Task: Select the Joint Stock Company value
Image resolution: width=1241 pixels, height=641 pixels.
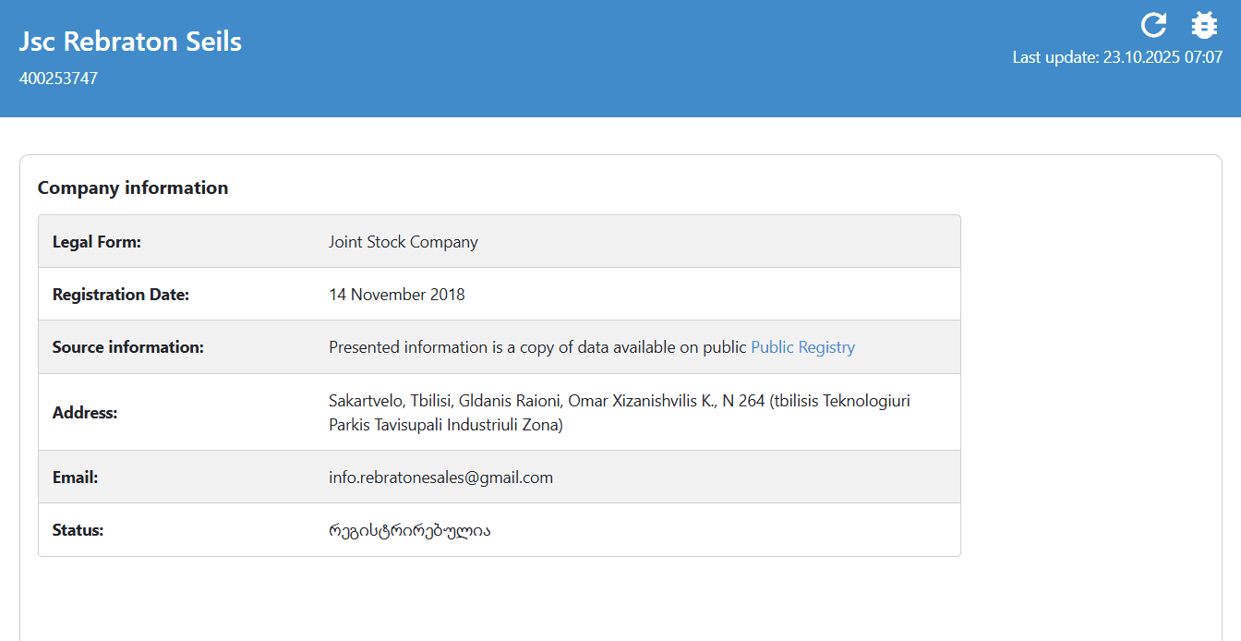Action: pos(404,242)
